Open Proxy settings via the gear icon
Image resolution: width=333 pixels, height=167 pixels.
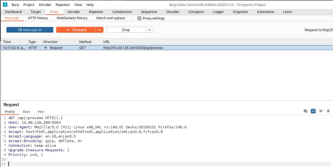(139, 18)
